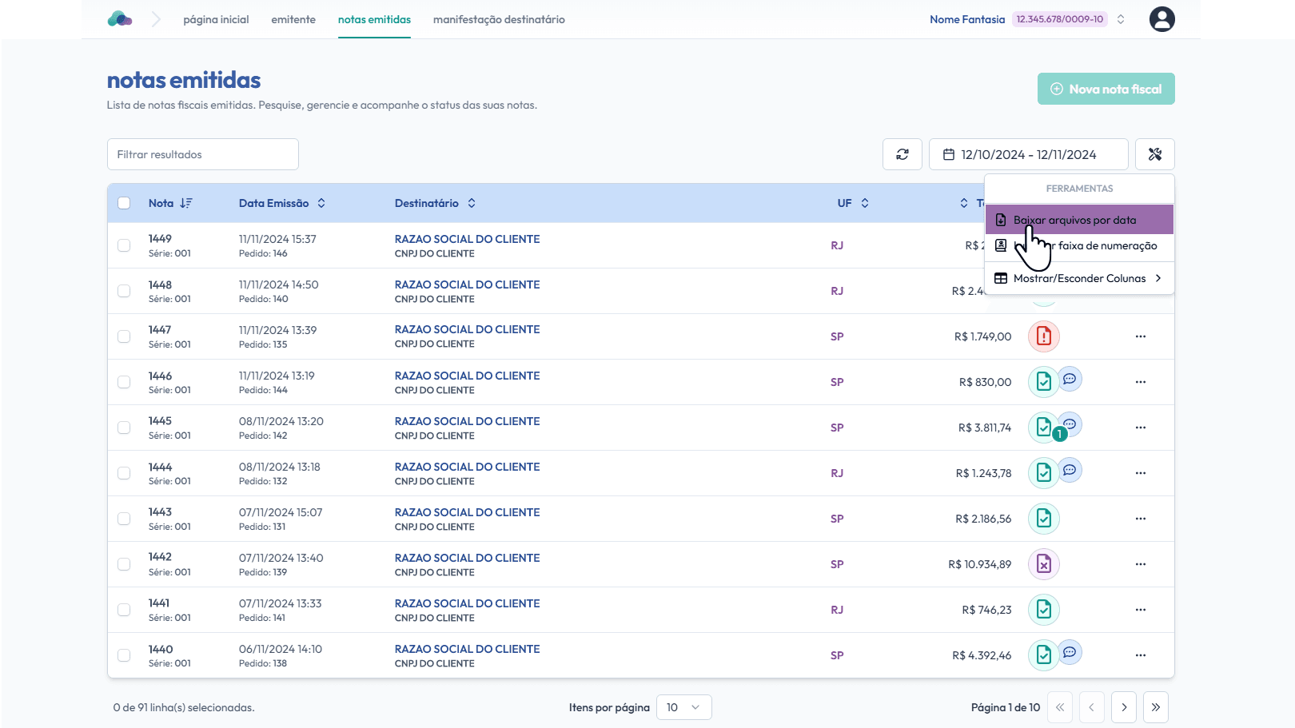Expand the CNPJ selector next to Nome Fantasia
Image resolution: width=1295 pixels, height=728 pixels.
tap(1120, 18)
